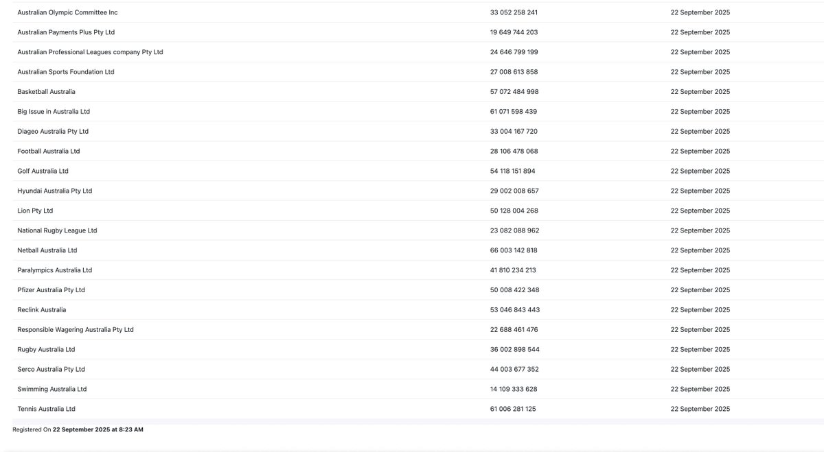Click ABN 41 810 234 213
Image resolution: width=824 pixels, height=452 pixels.
[x=514, y=271]
